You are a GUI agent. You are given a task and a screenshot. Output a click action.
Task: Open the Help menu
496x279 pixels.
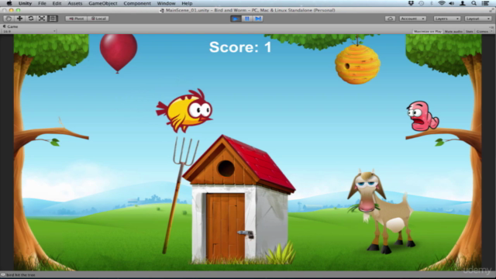pos(187,3)
